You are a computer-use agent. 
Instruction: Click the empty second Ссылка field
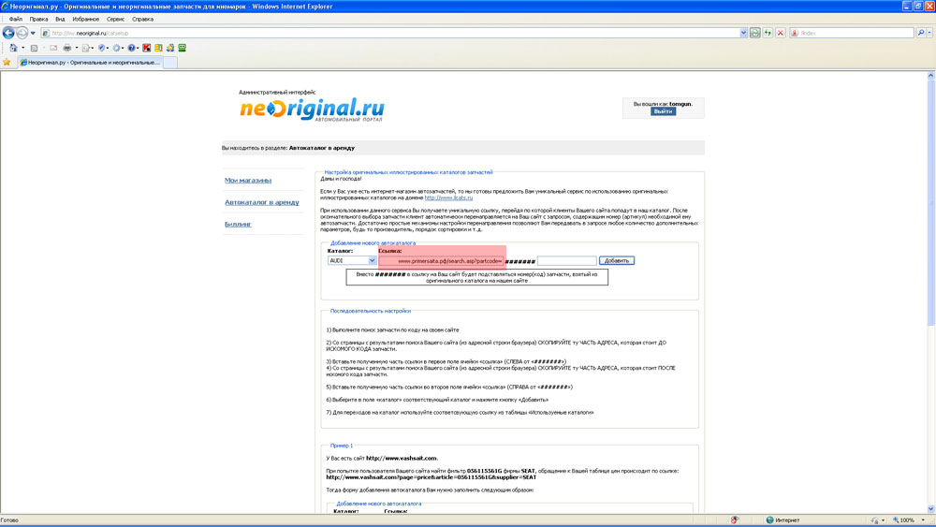pyautogui.click(x=566, y=261)
